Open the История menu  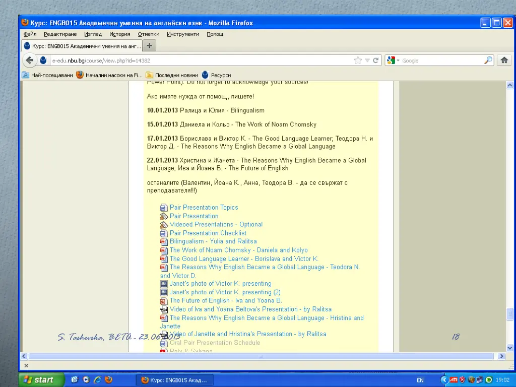(120, 34)
